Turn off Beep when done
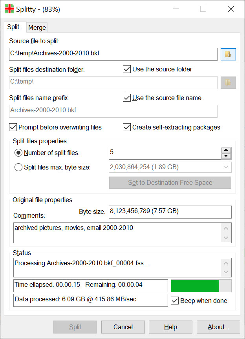 175,301
